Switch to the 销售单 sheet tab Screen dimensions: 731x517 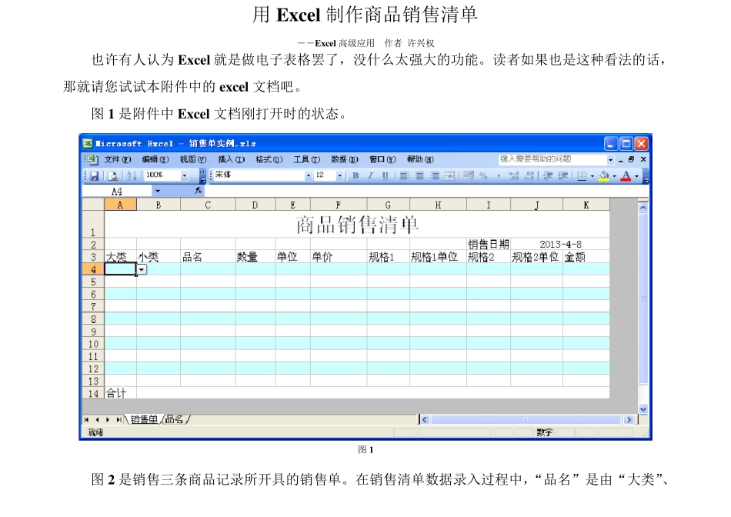pyautogui.click(x=144, y=419)
